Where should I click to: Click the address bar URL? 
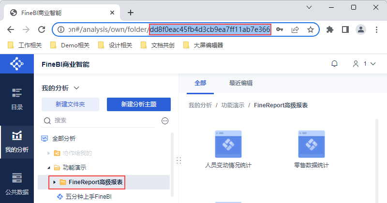169,29
